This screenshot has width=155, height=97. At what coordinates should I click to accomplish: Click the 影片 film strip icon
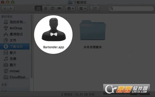click(x=6, y=53)
